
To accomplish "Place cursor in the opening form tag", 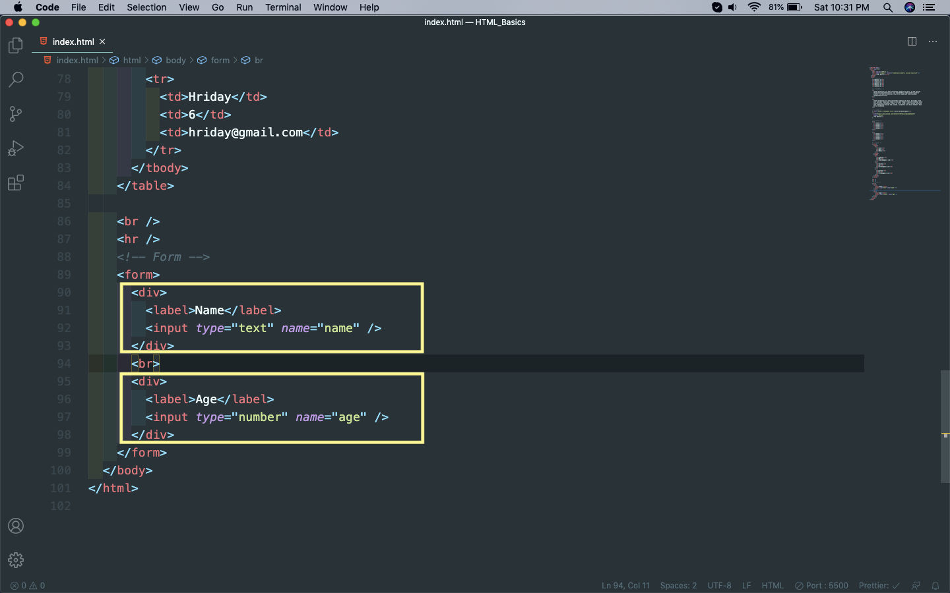I will coord(139,275).
